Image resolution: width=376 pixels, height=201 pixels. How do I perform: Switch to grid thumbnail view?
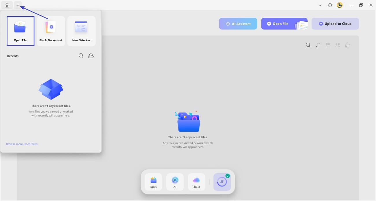pyautogui.click(x=338, y=45)
